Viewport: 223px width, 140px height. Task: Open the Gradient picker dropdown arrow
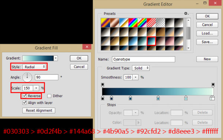56,58
